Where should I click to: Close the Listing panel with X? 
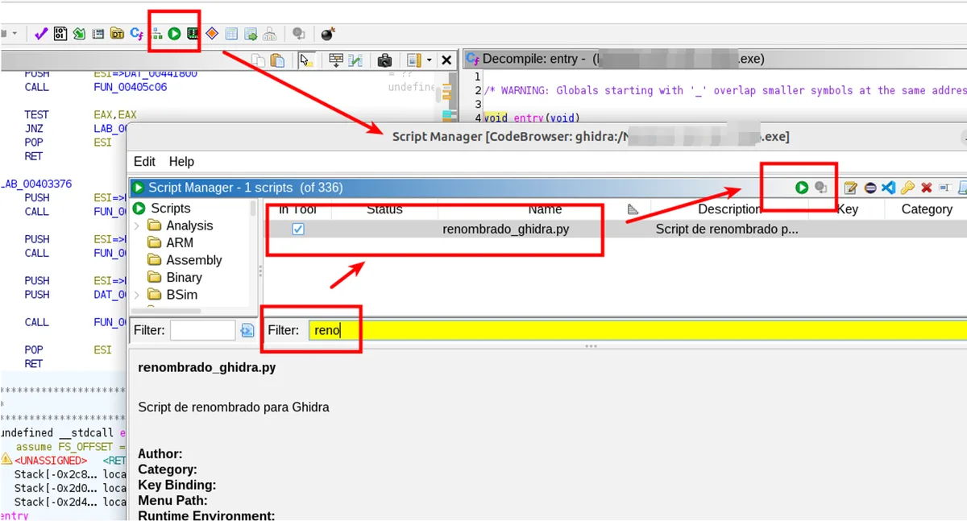pos(446,60)
